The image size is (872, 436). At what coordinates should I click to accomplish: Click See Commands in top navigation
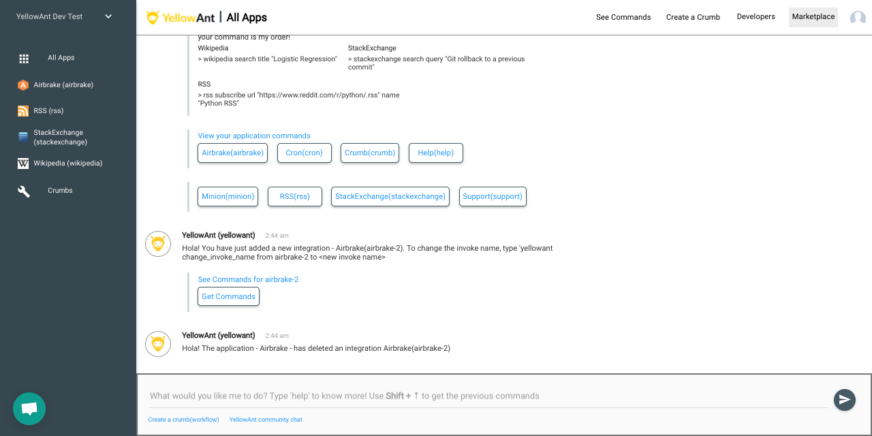(623, 17)
